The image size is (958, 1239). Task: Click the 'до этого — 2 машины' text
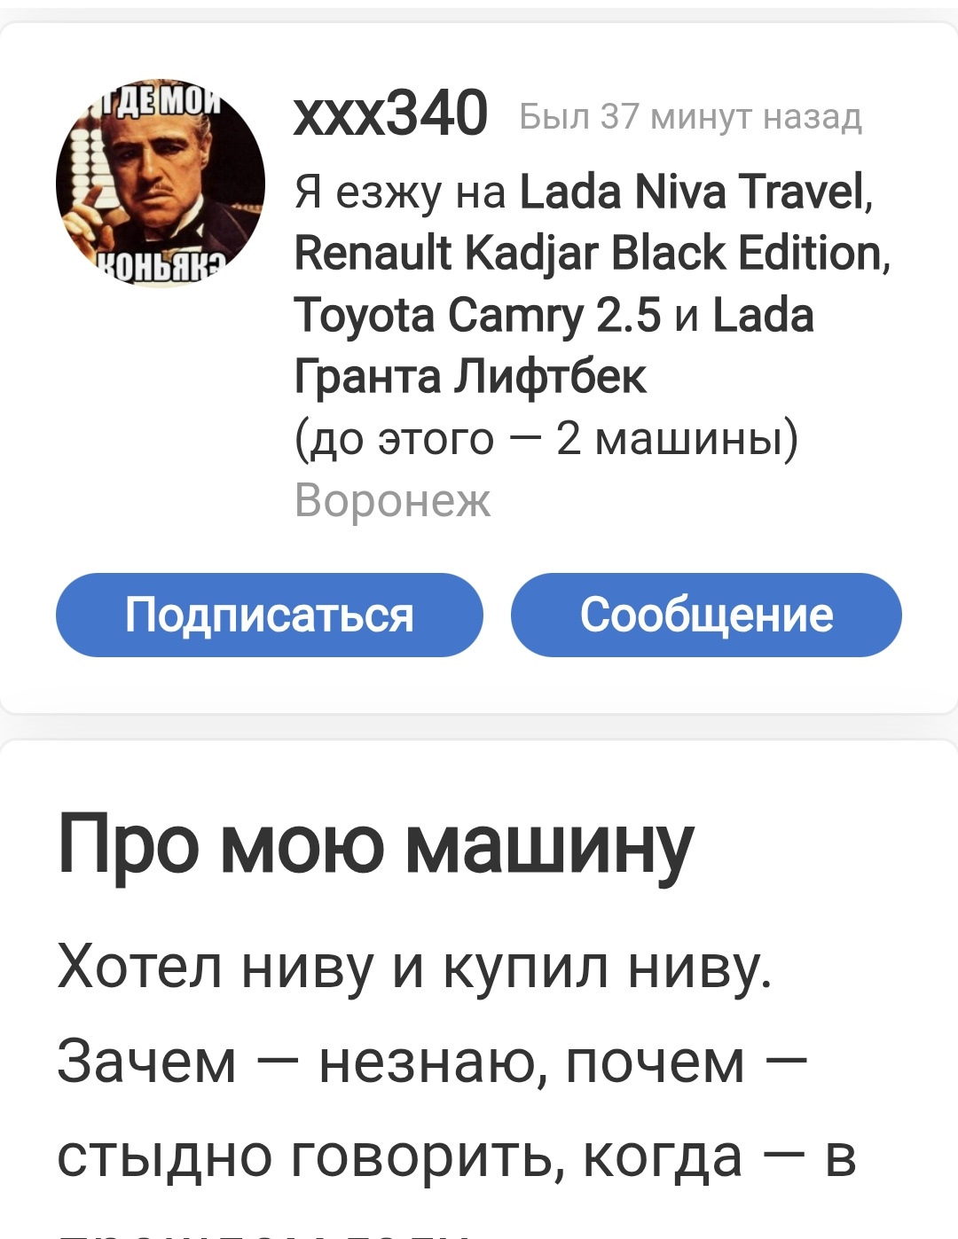[546, 439]
